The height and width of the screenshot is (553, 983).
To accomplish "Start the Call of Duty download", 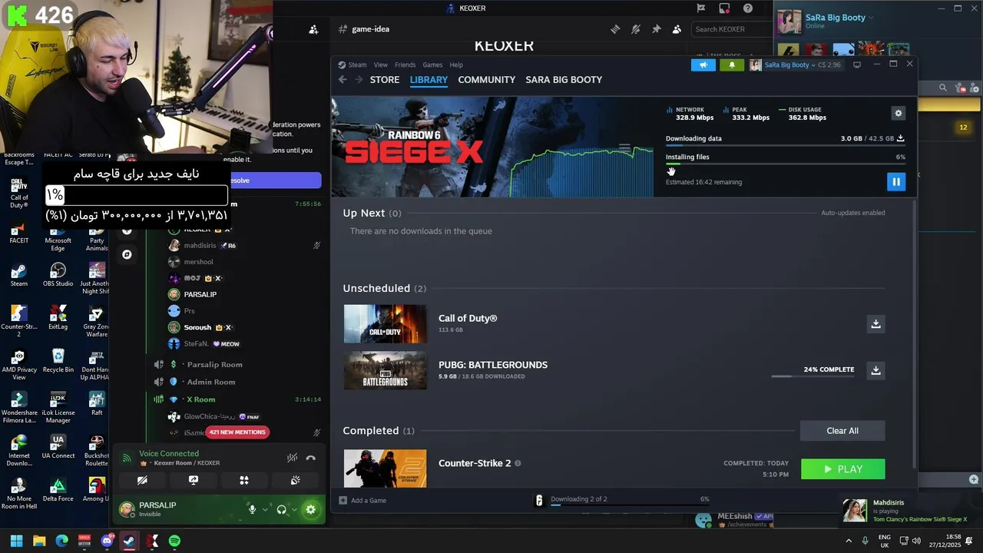I will coord(875,323).
